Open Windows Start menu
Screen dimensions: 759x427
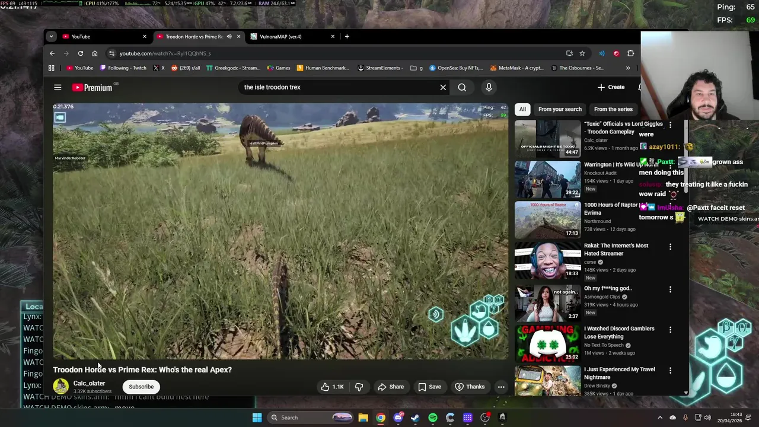(257, 418)
